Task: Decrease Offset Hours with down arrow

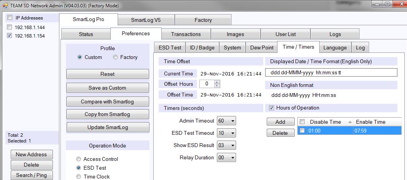Action: pos(217,85)
